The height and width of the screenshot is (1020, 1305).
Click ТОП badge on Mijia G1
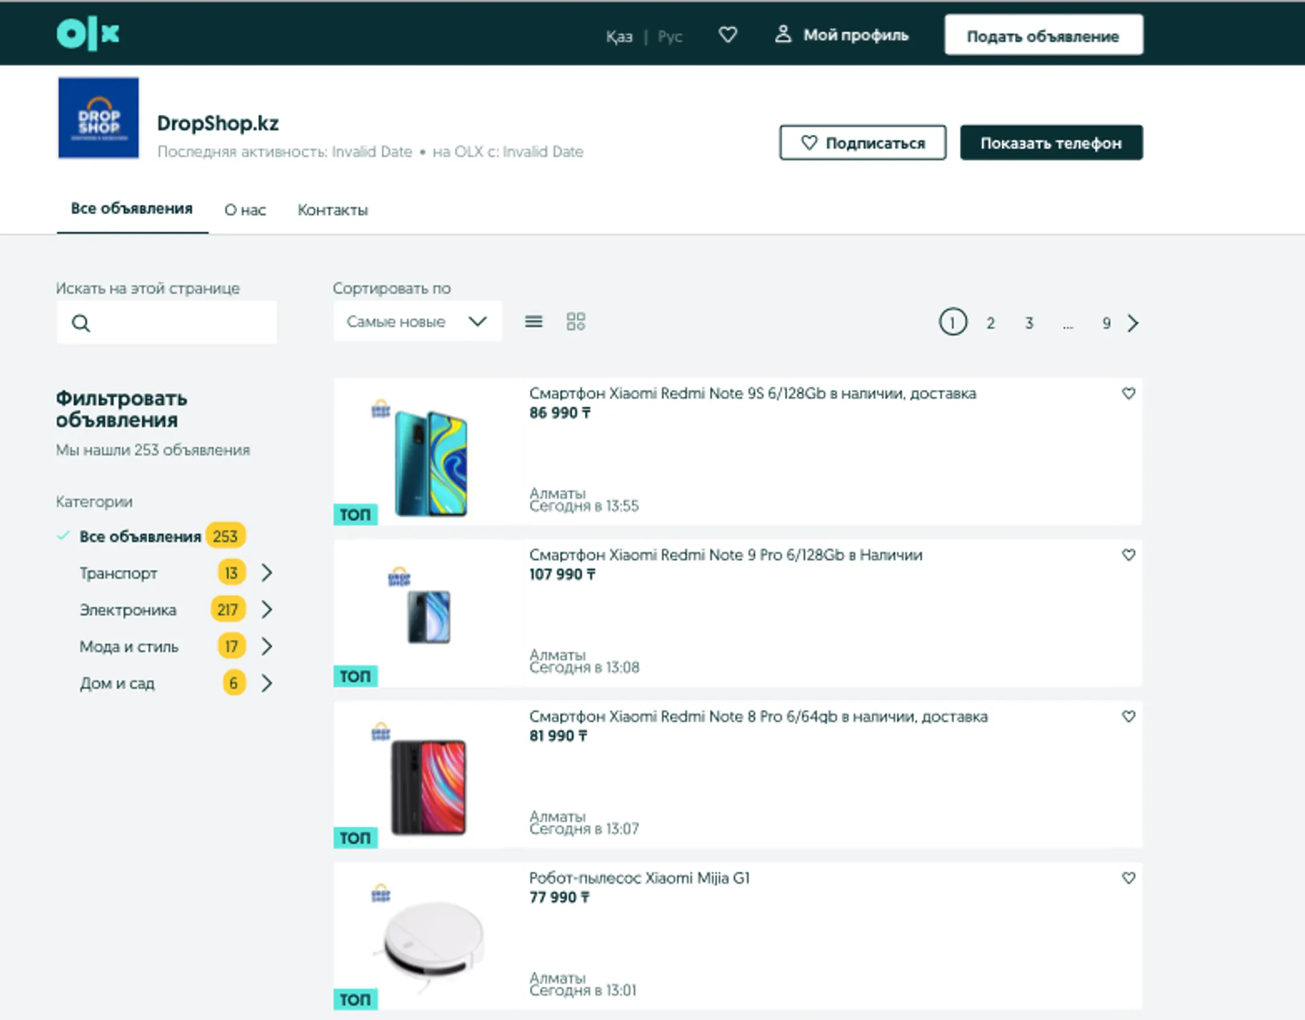click(355, 999)
